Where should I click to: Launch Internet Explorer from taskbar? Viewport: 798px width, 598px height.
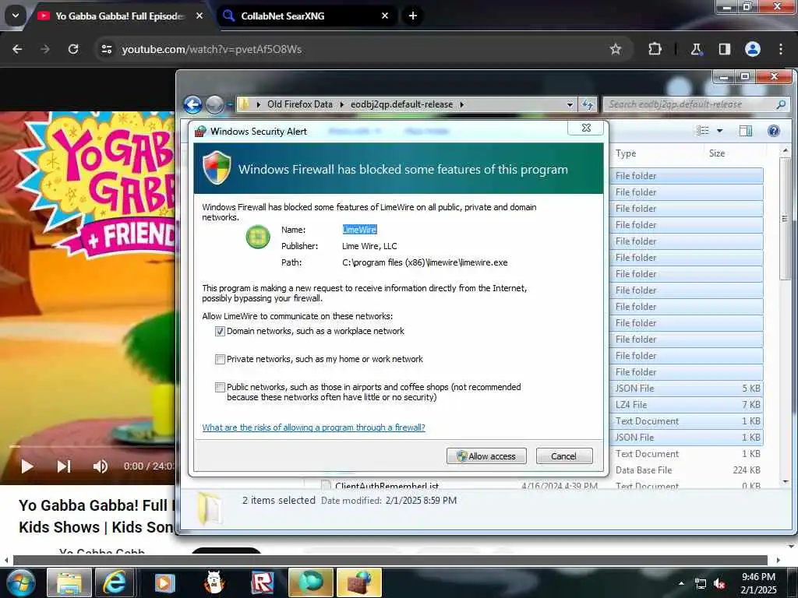pyautogui.click(x=115, y=582)
